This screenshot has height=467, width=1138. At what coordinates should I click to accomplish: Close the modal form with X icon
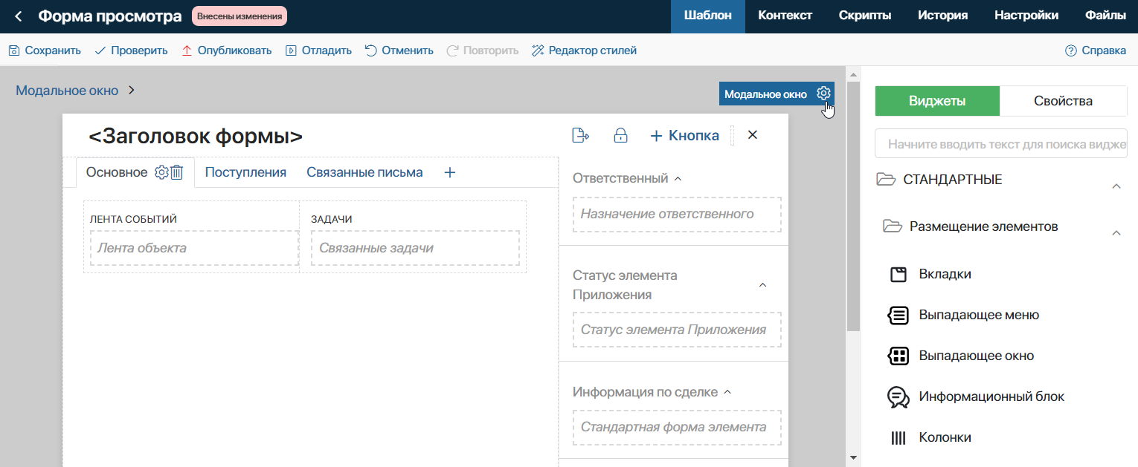(x=752, y=134)
